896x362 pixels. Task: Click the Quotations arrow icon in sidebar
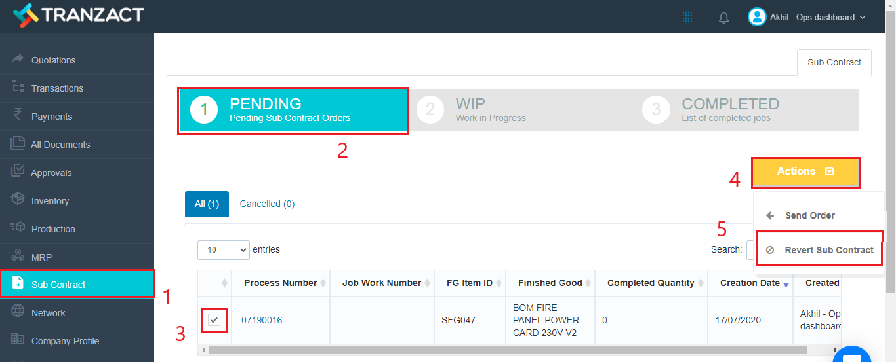(x=18, y=59)
